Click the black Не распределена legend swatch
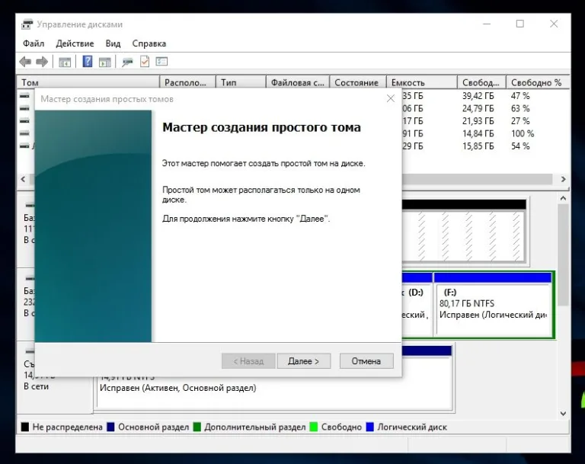The image size is (585, 464). pyautogui.click(x=24, y=427)
